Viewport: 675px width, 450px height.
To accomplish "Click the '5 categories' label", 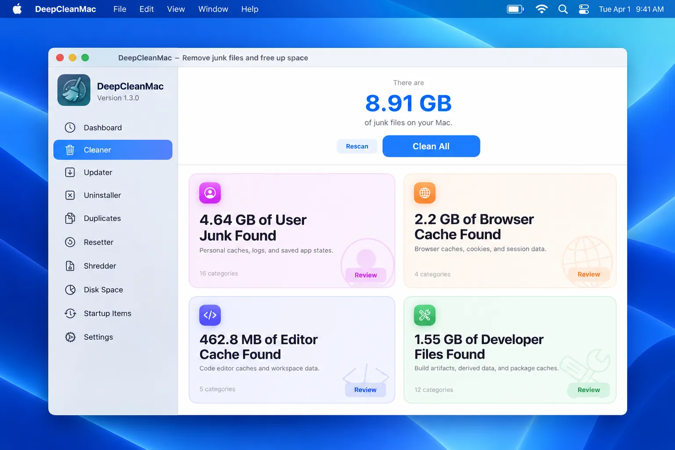I will pos(218,389).
